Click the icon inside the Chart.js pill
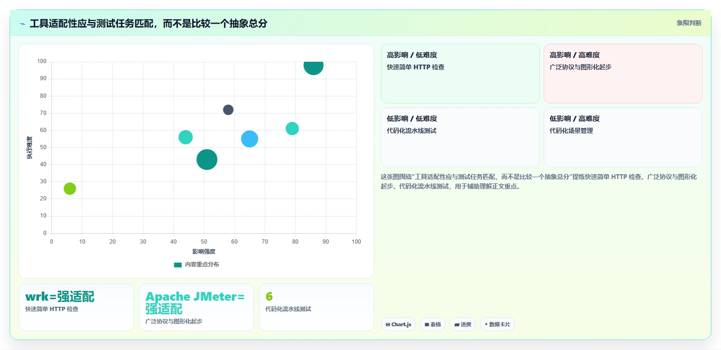The height and width of the screenshot is (350, 721). click(x=388, y=325)
